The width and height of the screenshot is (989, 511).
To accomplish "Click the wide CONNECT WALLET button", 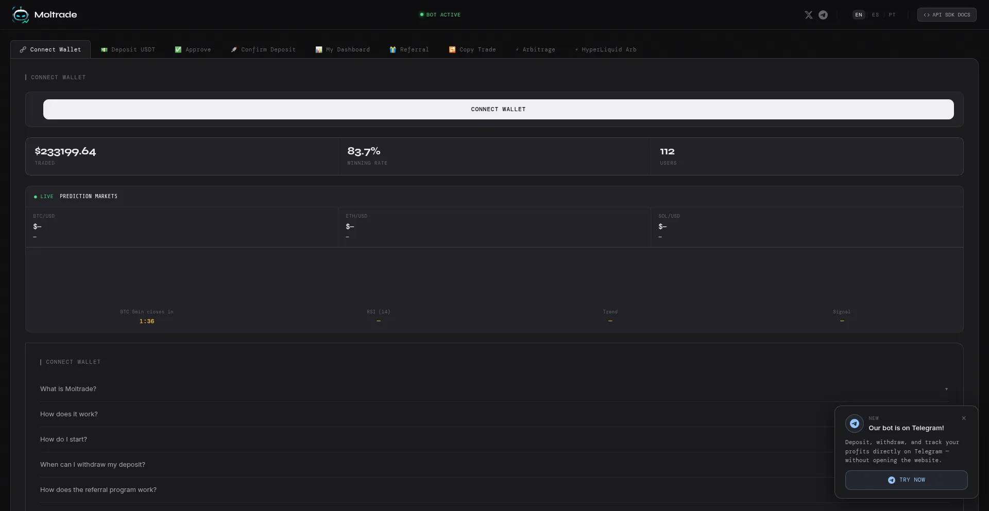I will pyautogui.click(x=498, y=109).
